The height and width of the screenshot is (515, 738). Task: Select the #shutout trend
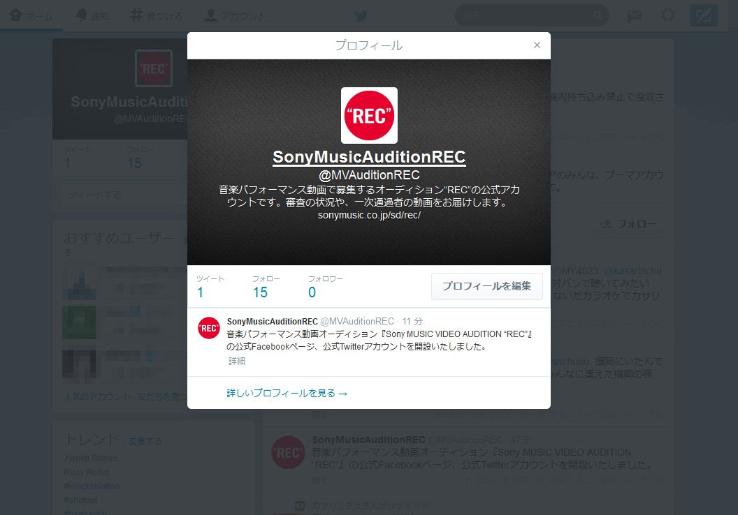coord(80,500)
